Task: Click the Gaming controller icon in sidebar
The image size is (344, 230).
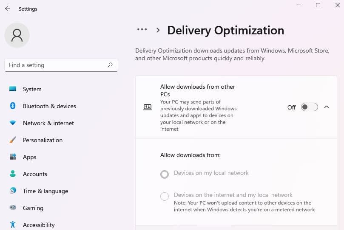Action: click(x=13, y=208)
